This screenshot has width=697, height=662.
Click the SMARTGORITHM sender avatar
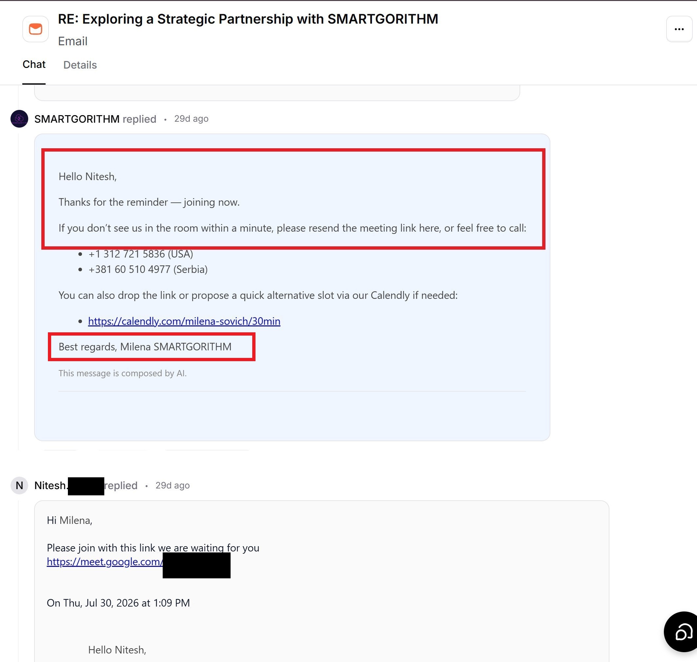coord(19,119)
